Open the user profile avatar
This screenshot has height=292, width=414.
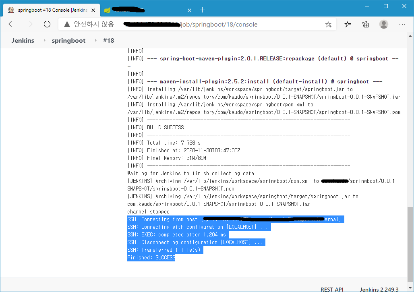click(x=384, y=24)
